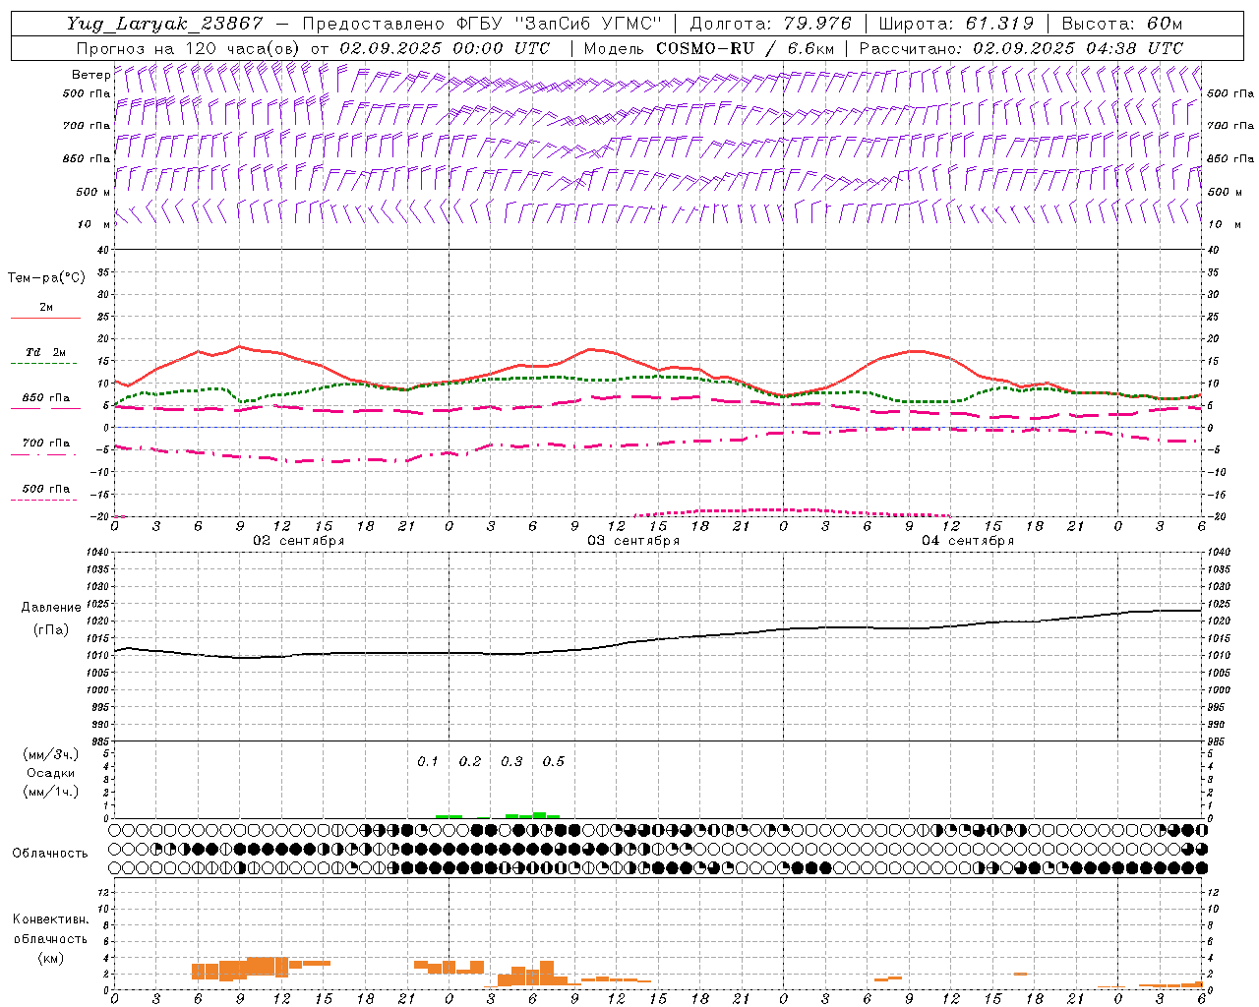Select the Прогноз на 120 часа(ов) text
Viewport: 1259px width, 1007px height.
coord(189,48)
